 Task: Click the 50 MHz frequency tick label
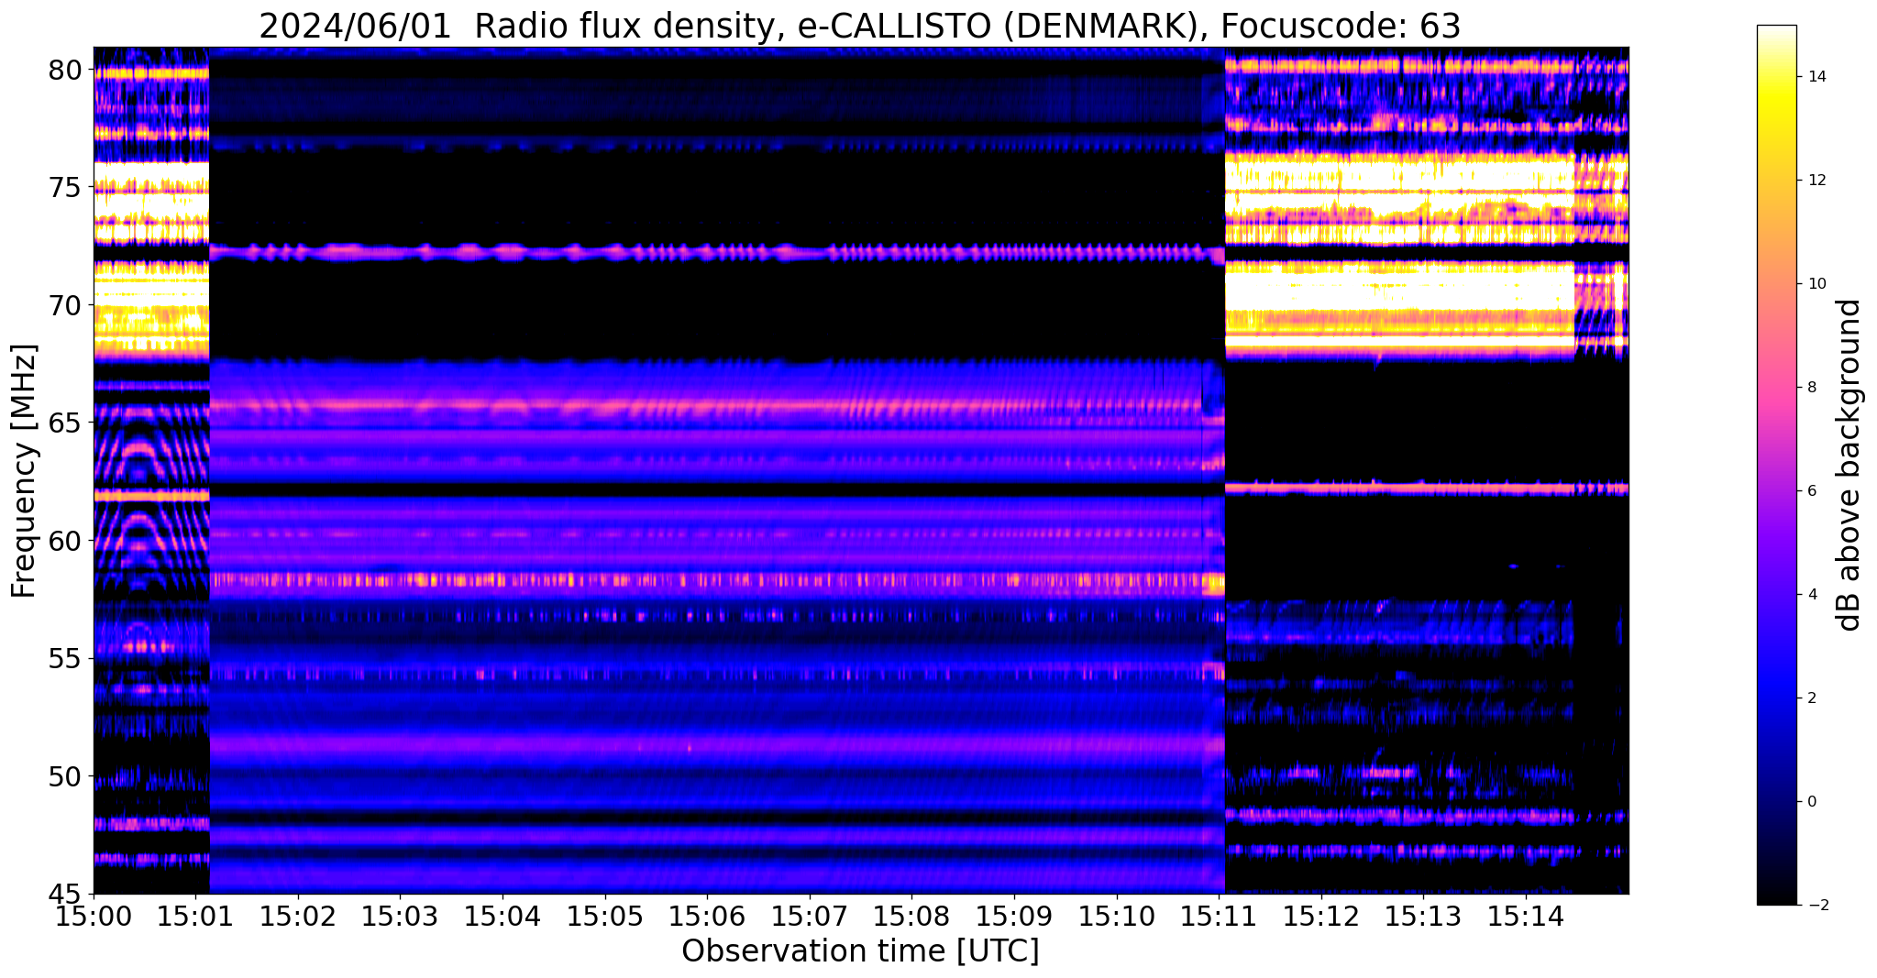click(x=64, y=776)
